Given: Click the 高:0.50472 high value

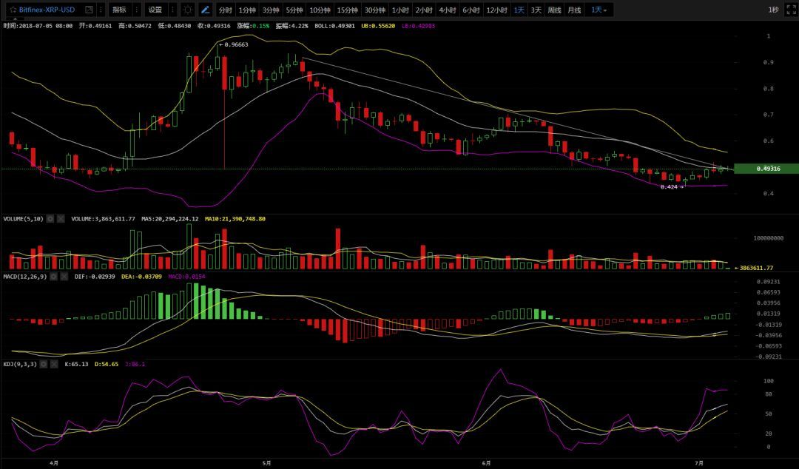Looking at the screenshot, I should 135,25.
